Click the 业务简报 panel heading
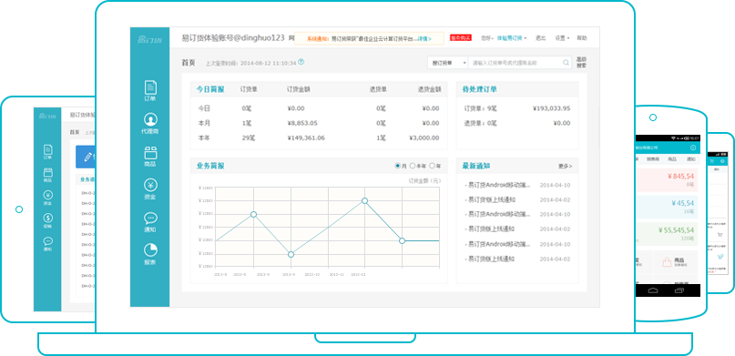Screen dimensions: 735x356 (210, 166)
